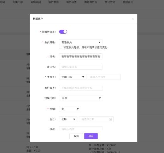This screenshot has height=153, width=164.
Task: Open the 会员等级 dropdown showing 普通会员
Action: tap(81, 42)
